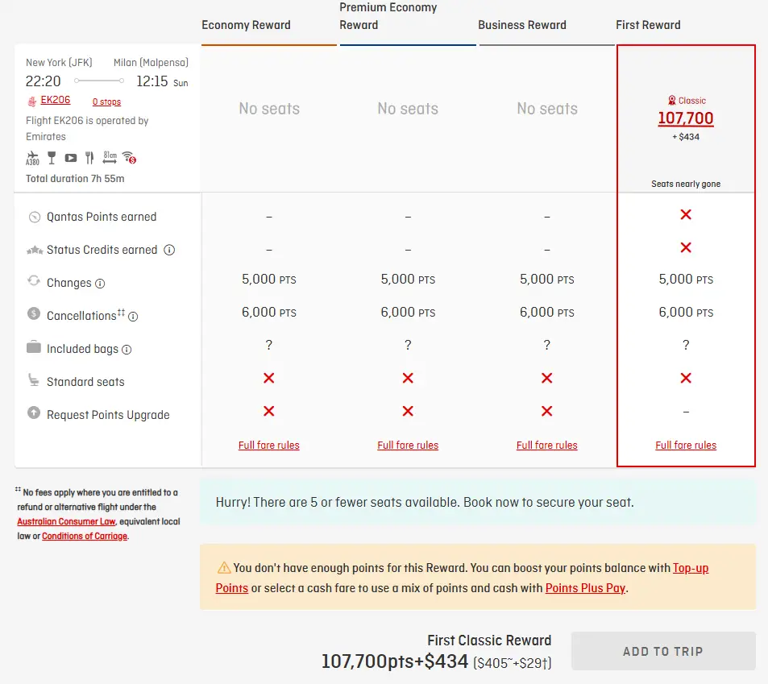Click the Standard seats seat icon
The height and width of the screenshot is (684, 768).
(x=33, y=380)
